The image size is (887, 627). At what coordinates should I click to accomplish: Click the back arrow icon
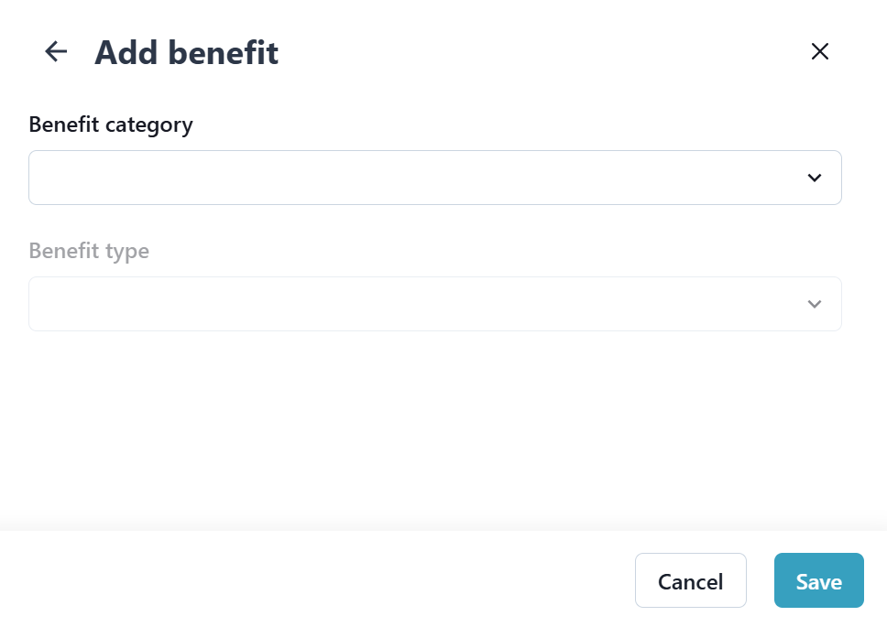coord(57,51)
